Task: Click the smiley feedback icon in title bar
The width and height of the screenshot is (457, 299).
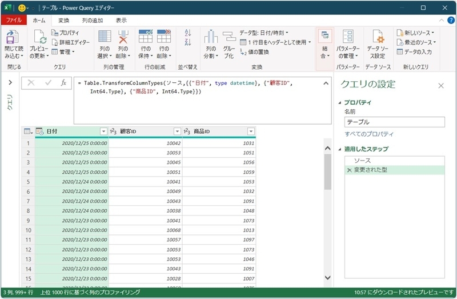Action: (22, 8)
